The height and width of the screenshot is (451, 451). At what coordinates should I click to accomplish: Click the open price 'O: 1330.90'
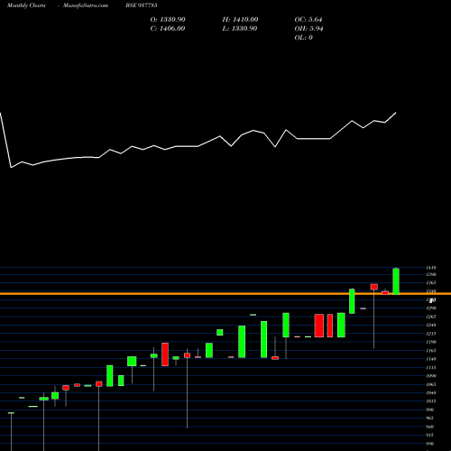pos(168,20)
